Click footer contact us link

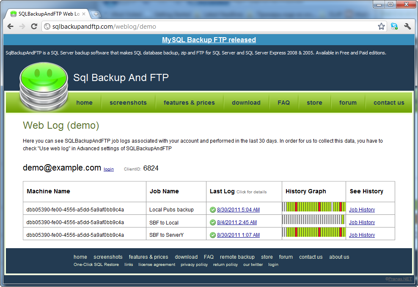coord(311,257)
